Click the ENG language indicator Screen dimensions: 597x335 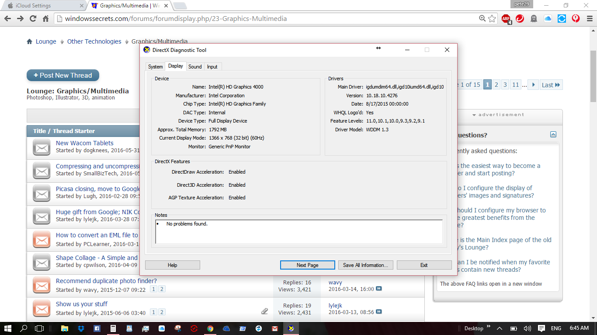[556, 328]
